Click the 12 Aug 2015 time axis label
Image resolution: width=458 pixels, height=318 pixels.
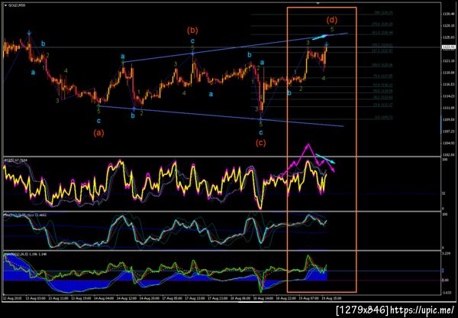(x=11, y=298)
